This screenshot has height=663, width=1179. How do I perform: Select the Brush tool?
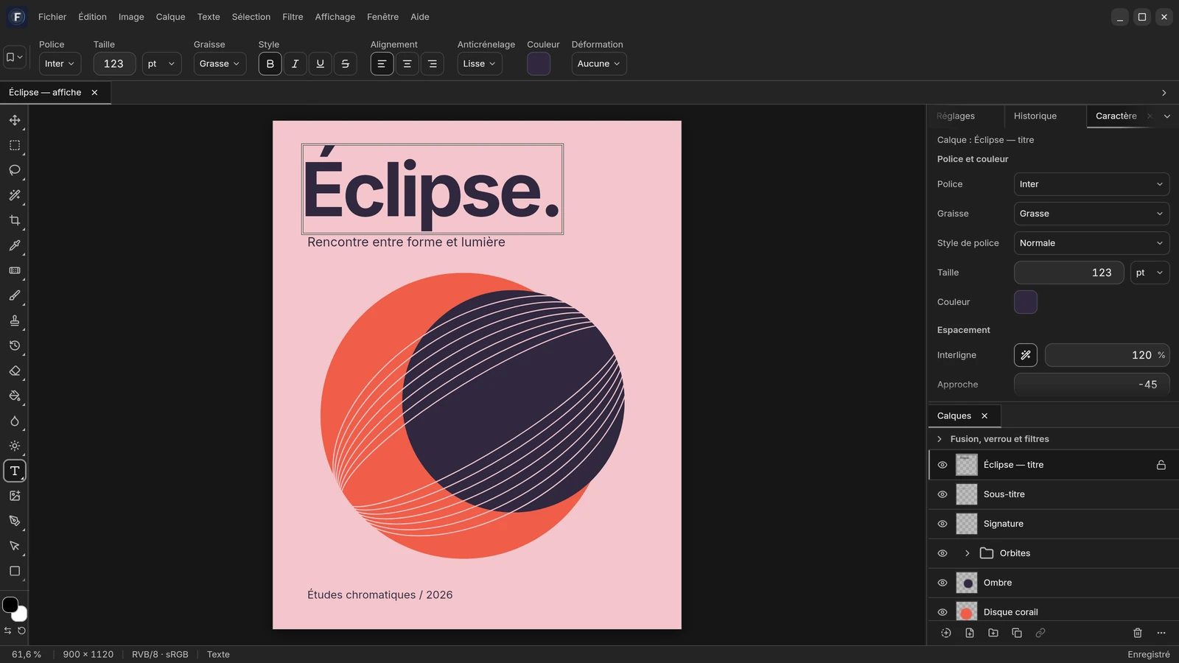(15, 295)
